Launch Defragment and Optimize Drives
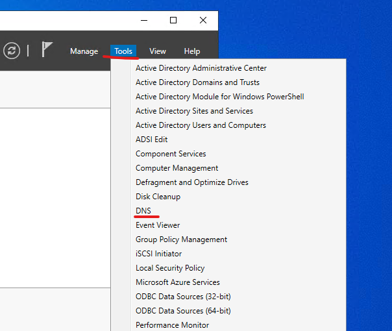Viewport: 392px width, 331px height. click(x=192, y=182)
